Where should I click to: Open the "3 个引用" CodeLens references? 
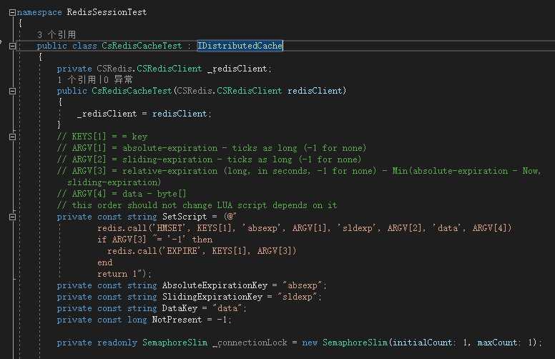(x=57, y=34)
